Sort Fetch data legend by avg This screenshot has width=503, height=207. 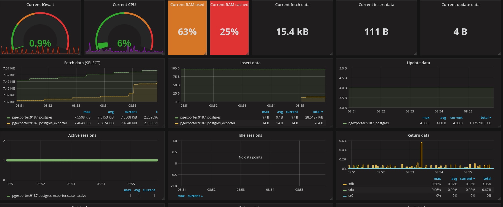coord(111,112)
